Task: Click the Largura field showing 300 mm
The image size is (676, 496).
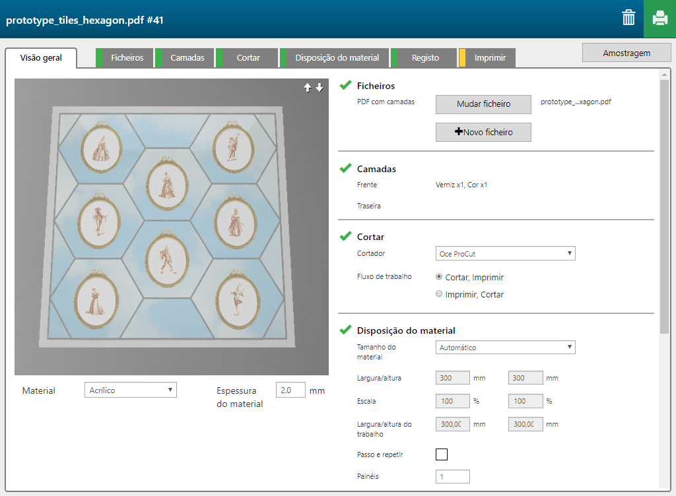Action: (453, 377)
